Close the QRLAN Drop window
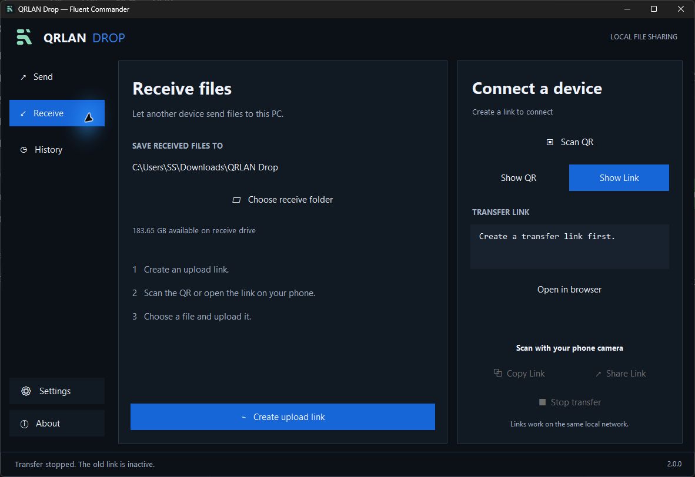The height and width of the screenshot is (477, 695). tap(681, 9)
